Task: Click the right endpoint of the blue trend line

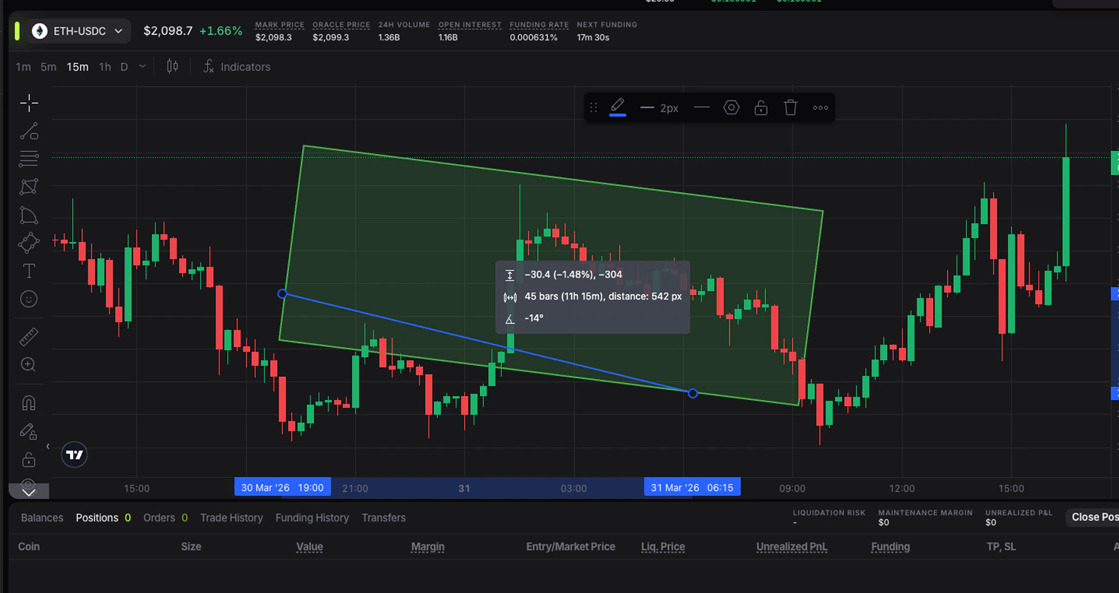Action: point(693,393)
